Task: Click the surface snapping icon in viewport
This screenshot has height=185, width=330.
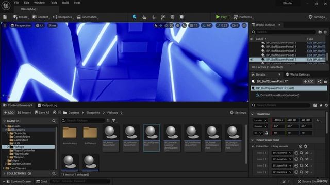Action: coord(184,25)
